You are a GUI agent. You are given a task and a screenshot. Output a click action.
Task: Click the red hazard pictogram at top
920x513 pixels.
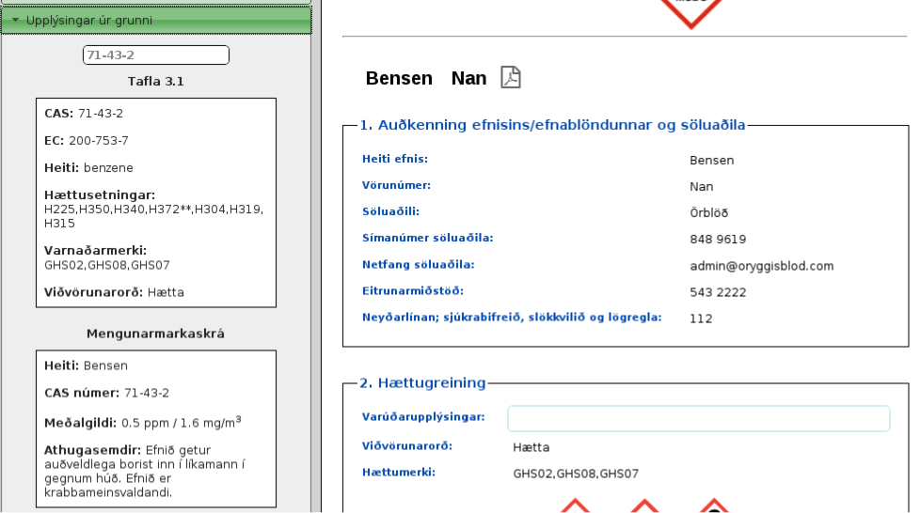coord(691,10)
